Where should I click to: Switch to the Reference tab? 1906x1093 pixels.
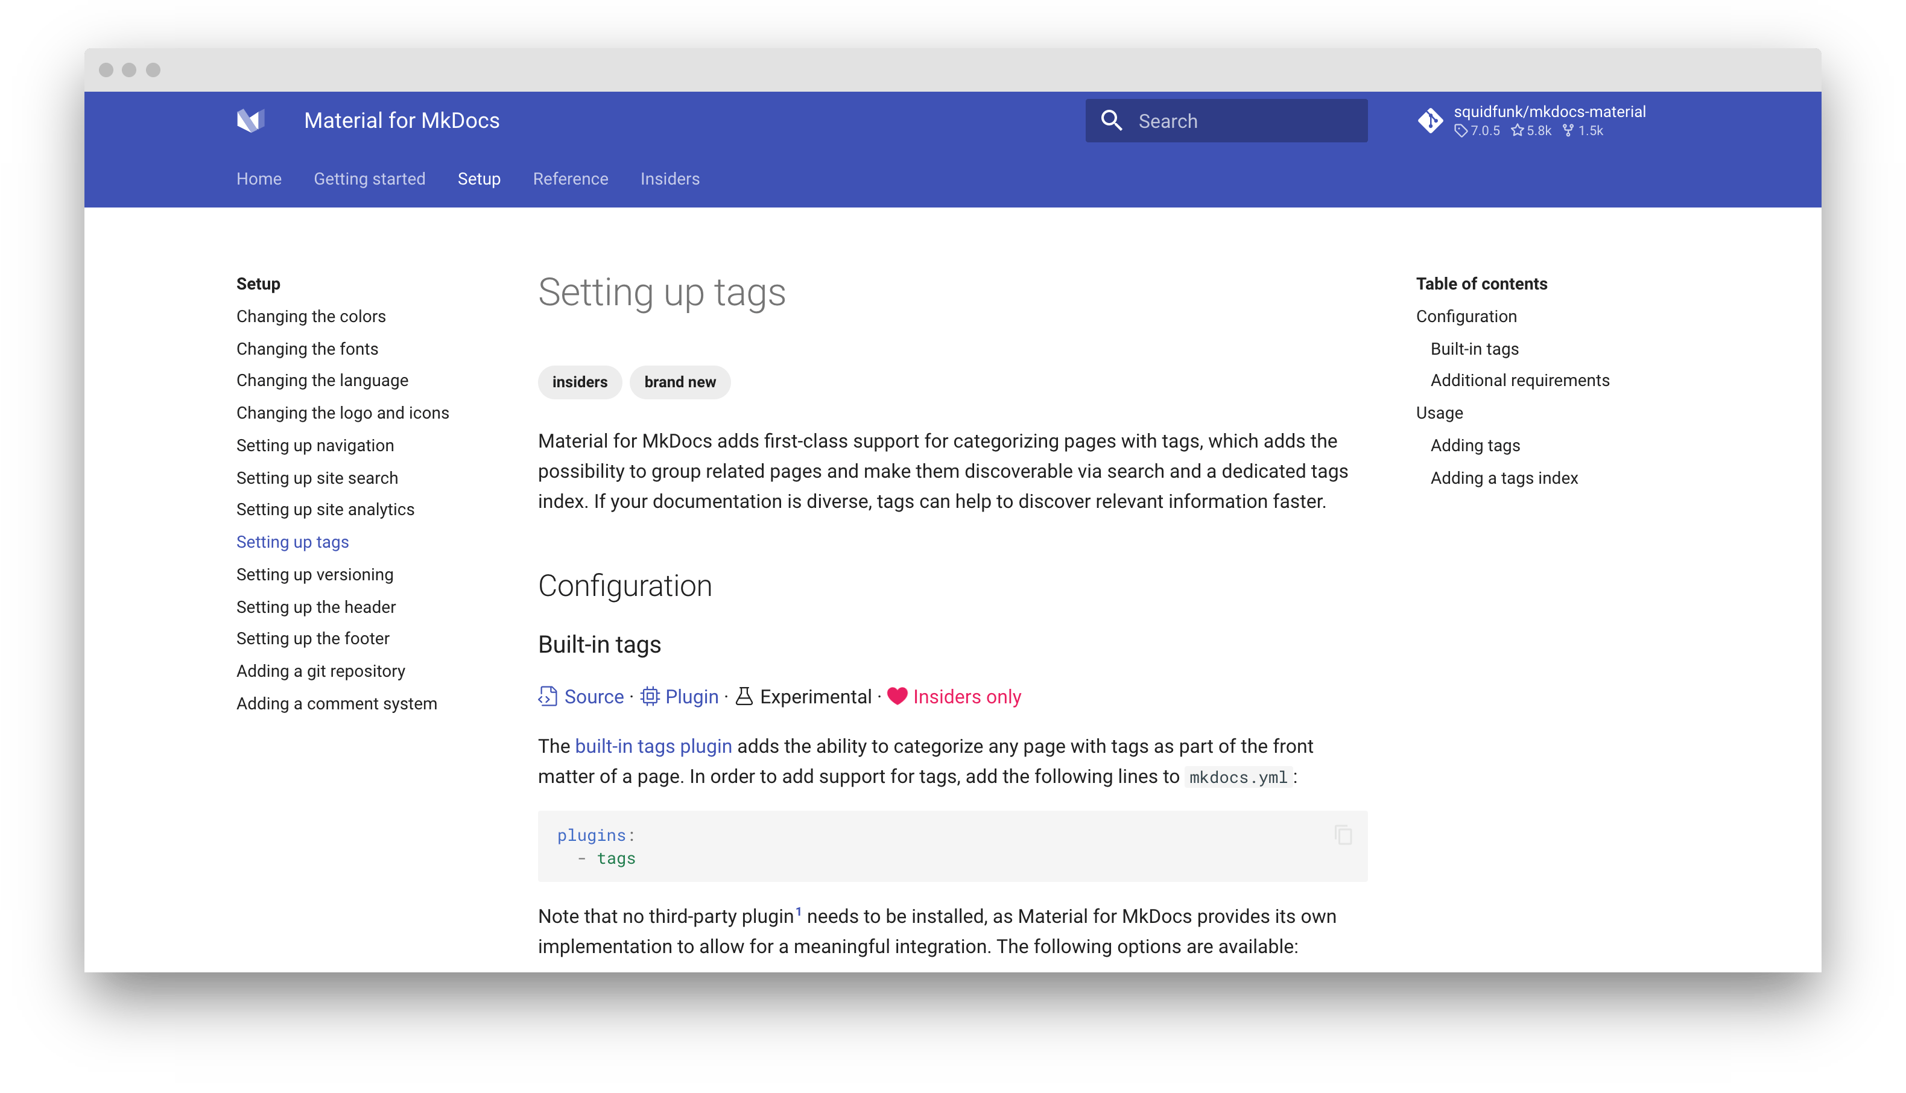click(x=571, y=179)
